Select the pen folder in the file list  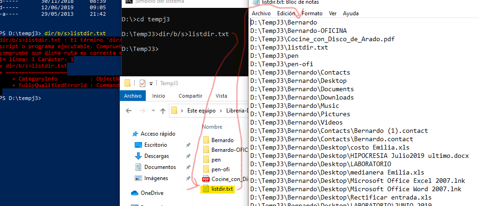tap(212, 160)
